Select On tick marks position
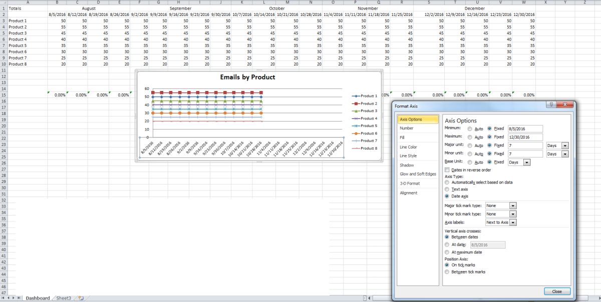The height and width of the screenshot is (302, 601). coord(447,265)
